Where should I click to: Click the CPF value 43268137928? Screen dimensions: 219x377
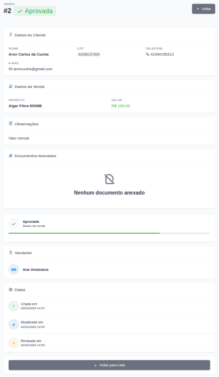(89, 55)
